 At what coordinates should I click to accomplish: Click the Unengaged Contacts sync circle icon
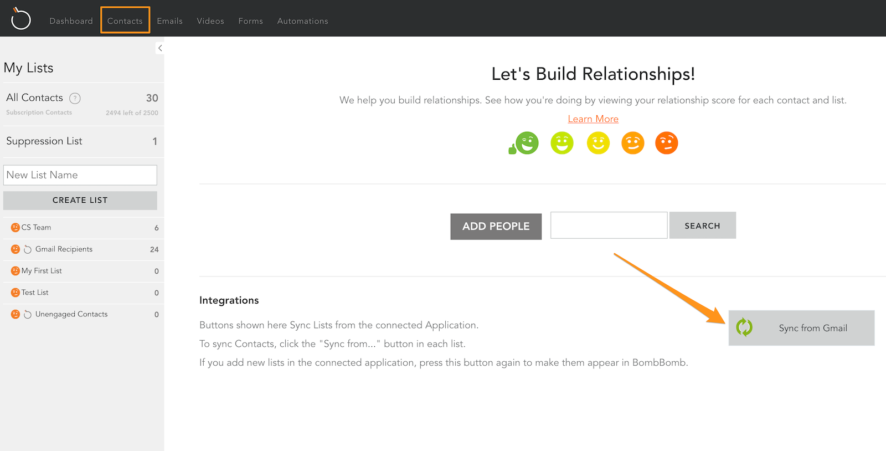[x=28, y=314]
